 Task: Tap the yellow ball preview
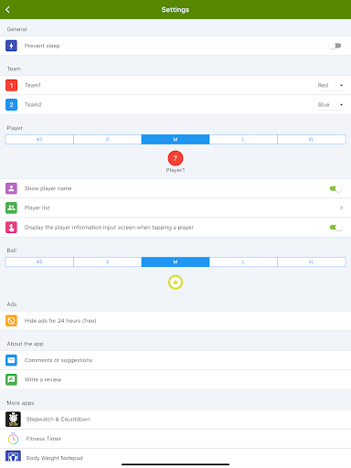[x=175, y=282]
